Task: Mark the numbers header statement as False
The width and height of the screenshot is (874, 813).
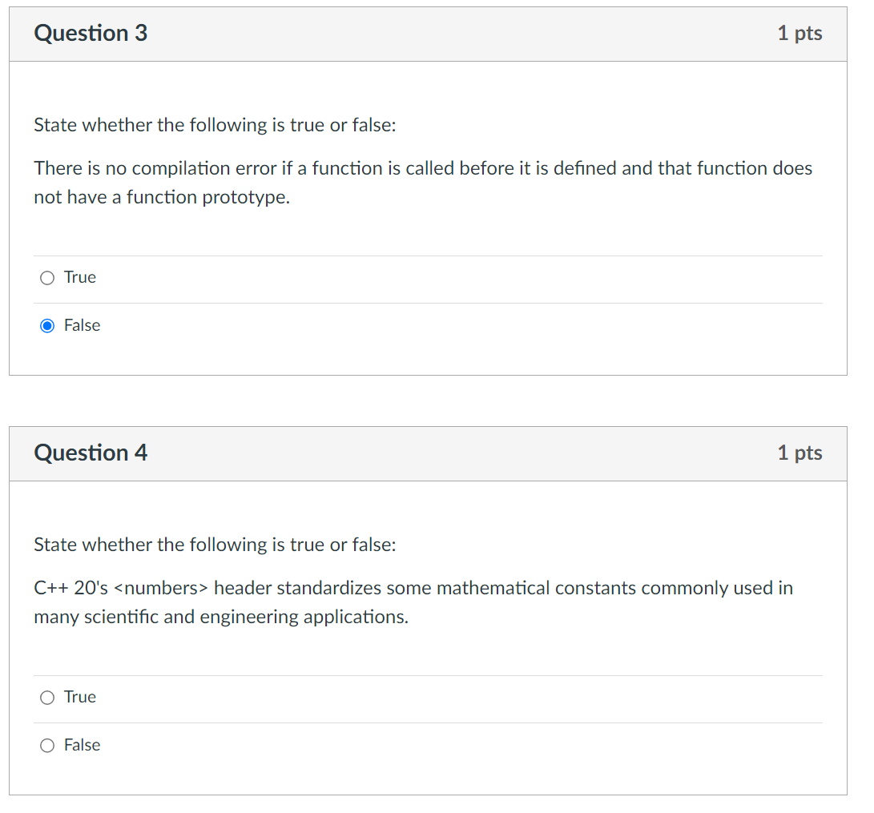Action: pyautogui.click(x=47, y=745)
